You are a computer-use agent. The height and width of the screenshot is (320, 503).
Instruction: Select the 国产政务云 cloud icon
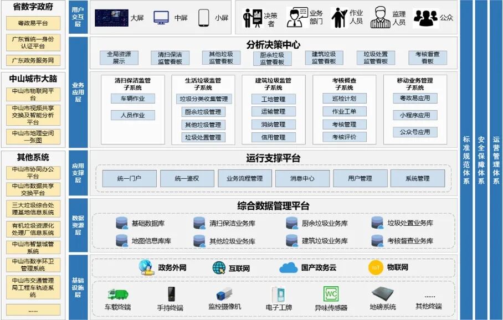coord(289,268)
